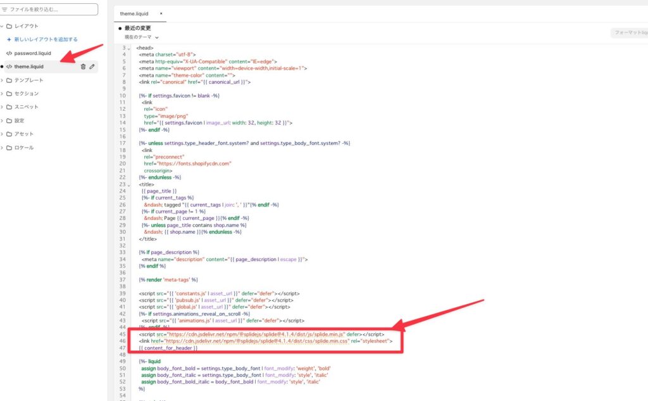
Task: Expand the テンプレート folder chevron
Action: click(2, 80)
